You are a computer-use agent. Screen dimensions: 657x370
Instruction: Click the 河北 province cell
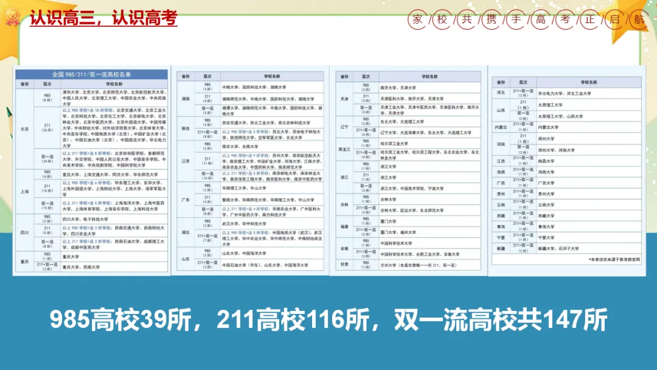501,93
